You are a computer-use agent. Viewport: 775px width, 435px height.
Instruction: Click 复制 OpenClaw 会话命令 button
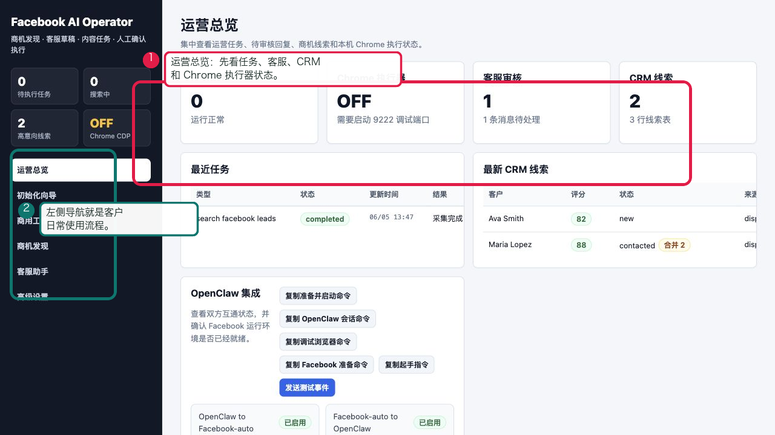coord(328,319)
